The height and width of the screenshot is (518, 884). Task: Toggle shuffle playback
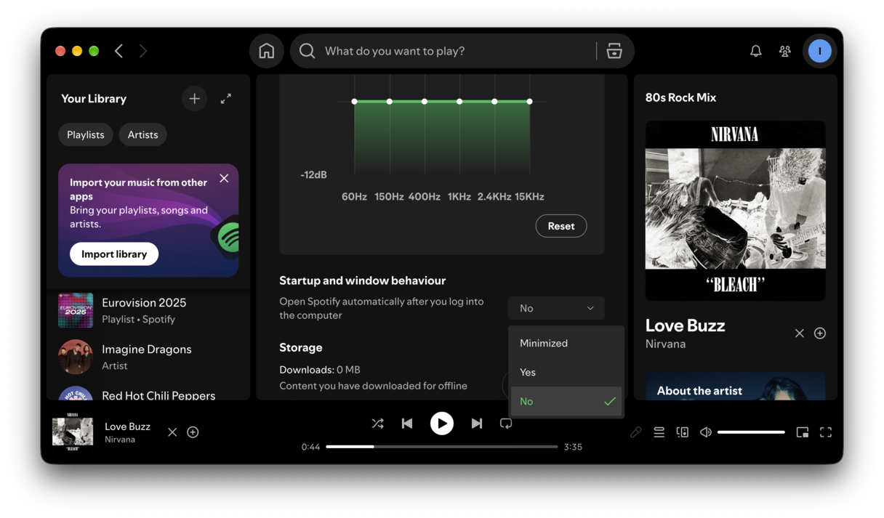[378, 423]
